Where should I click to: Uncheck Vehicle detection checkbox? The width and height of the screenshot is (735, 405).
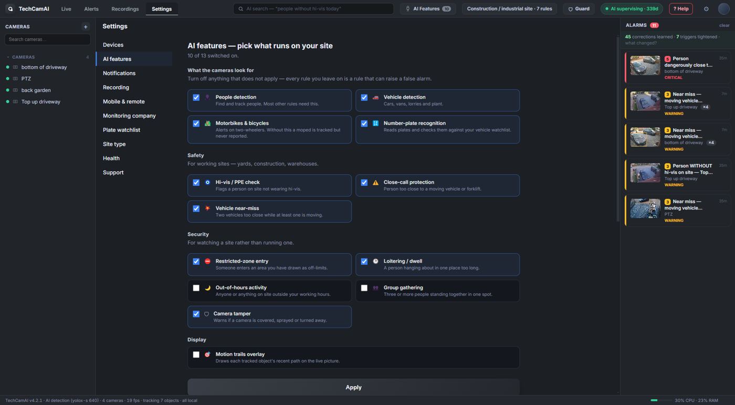click(x=364, y=97)
